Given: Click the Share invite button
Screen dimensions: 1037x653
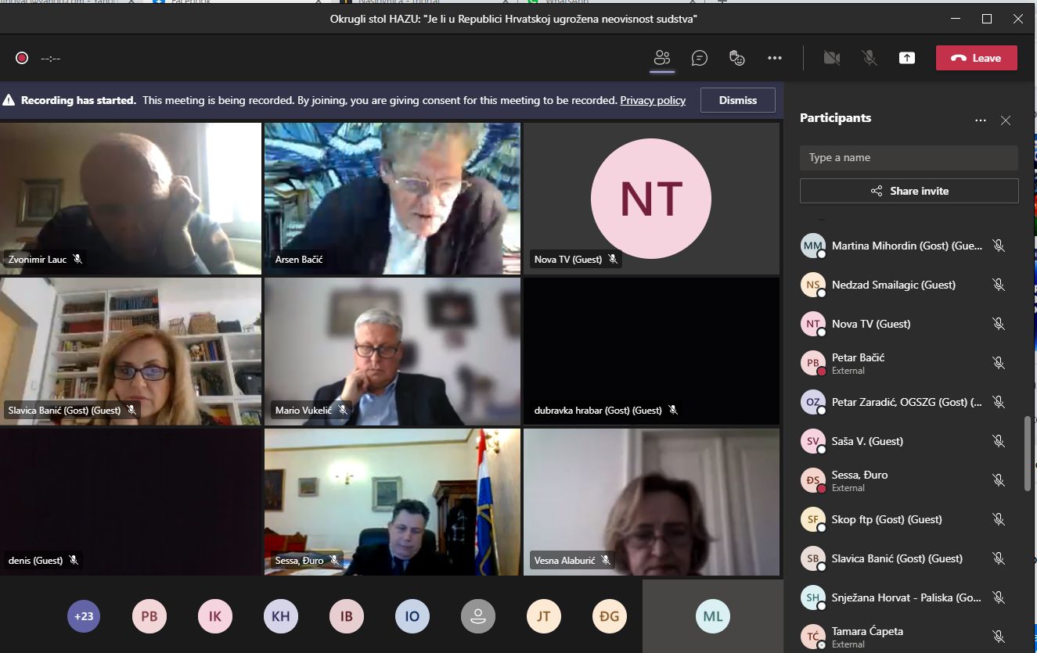Looking at the screenshot, I should pyautogui.click(x=909, y=191).
